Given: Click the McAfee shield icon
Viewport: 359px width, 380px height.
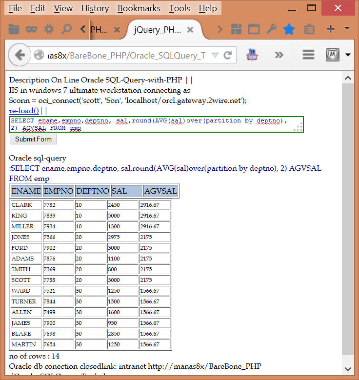Looking at the screenshot, I should 332,55.
